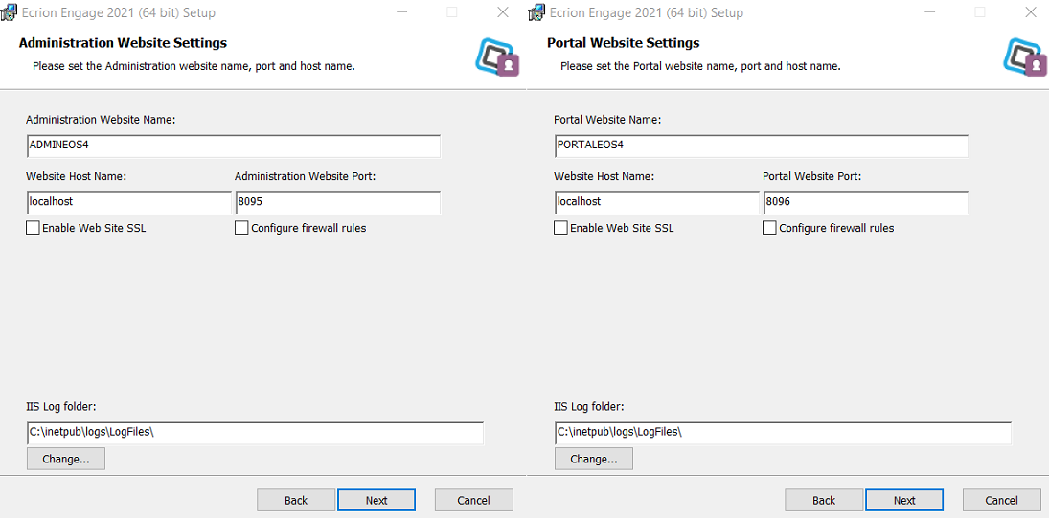1049x518 pixels.
Task: Click the installer icon in Administration Setup title bar
Action: pos(10,12)
